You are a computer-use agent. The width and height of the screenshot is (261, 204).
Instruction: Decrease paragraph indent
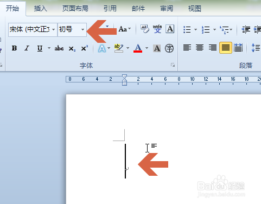click(246, 29)
